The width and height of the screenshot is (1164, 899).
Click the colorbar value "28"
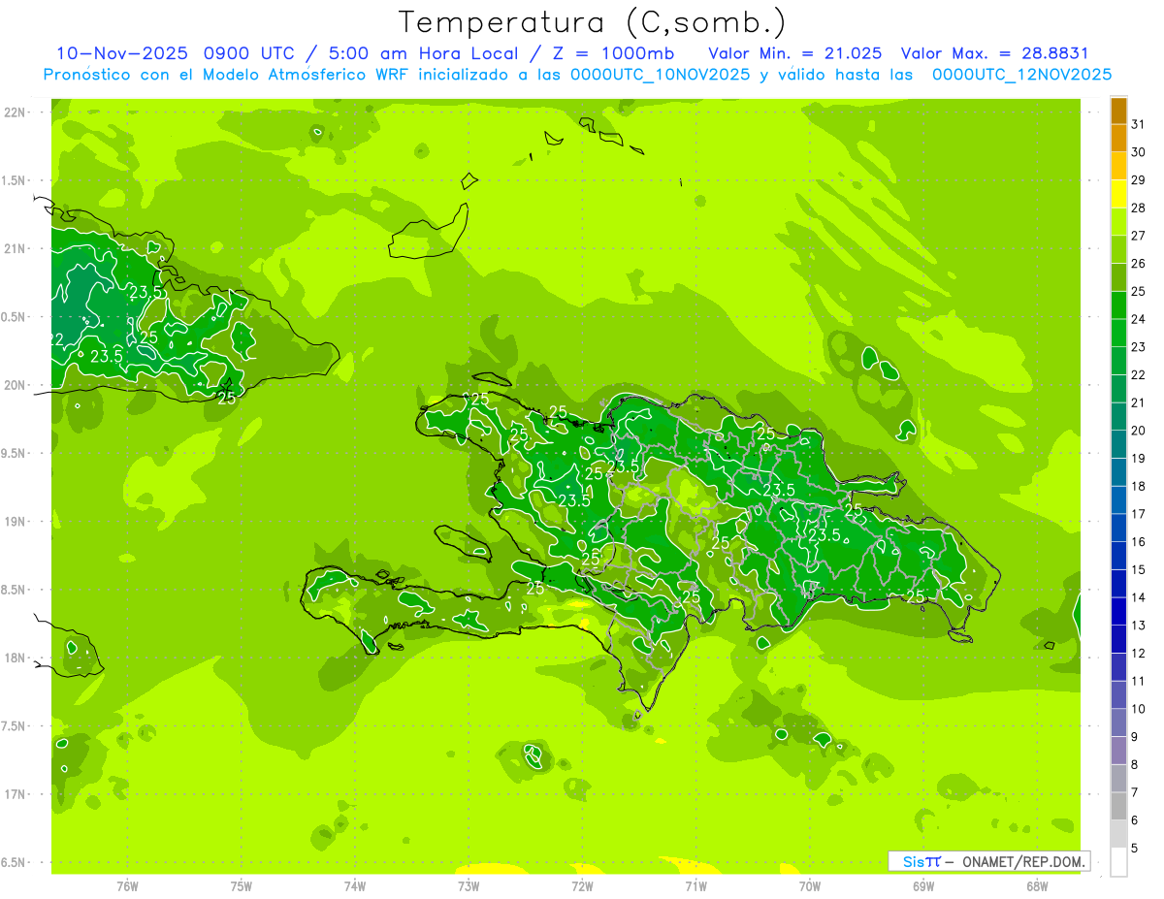1138,208
